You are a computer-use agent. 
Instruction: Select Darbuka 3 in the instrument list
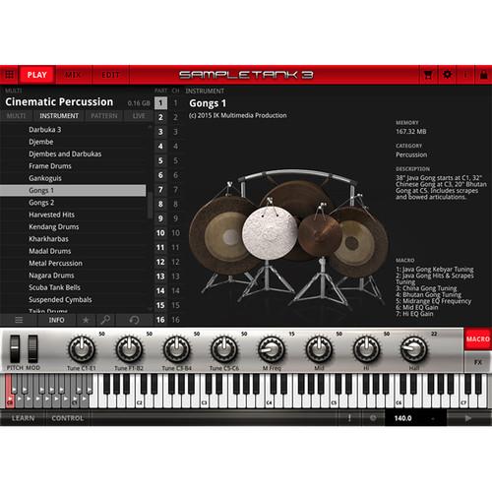(73, 130)
